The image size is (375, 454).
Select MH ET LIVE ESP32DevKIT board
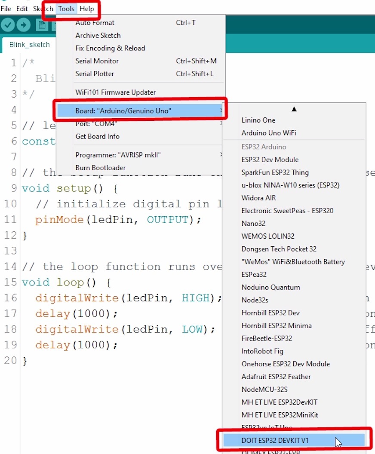click(x=294, y=402)
